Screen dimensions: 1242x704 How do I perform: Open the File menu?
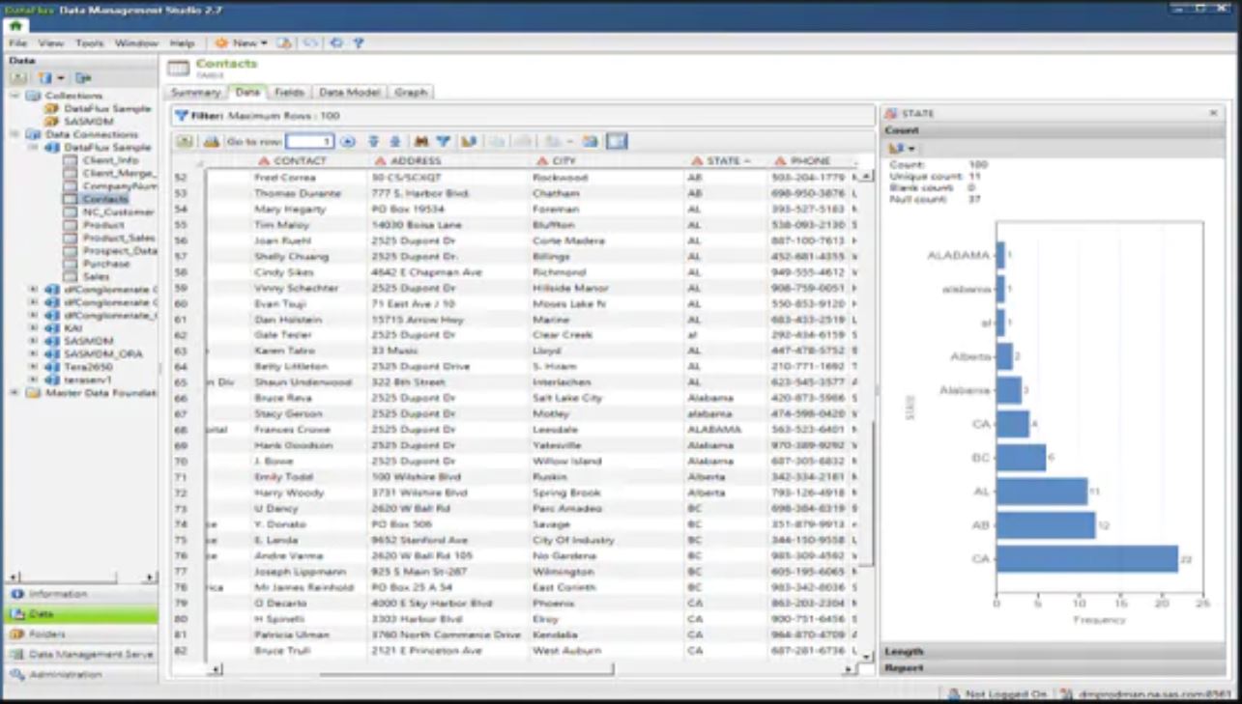17,43
